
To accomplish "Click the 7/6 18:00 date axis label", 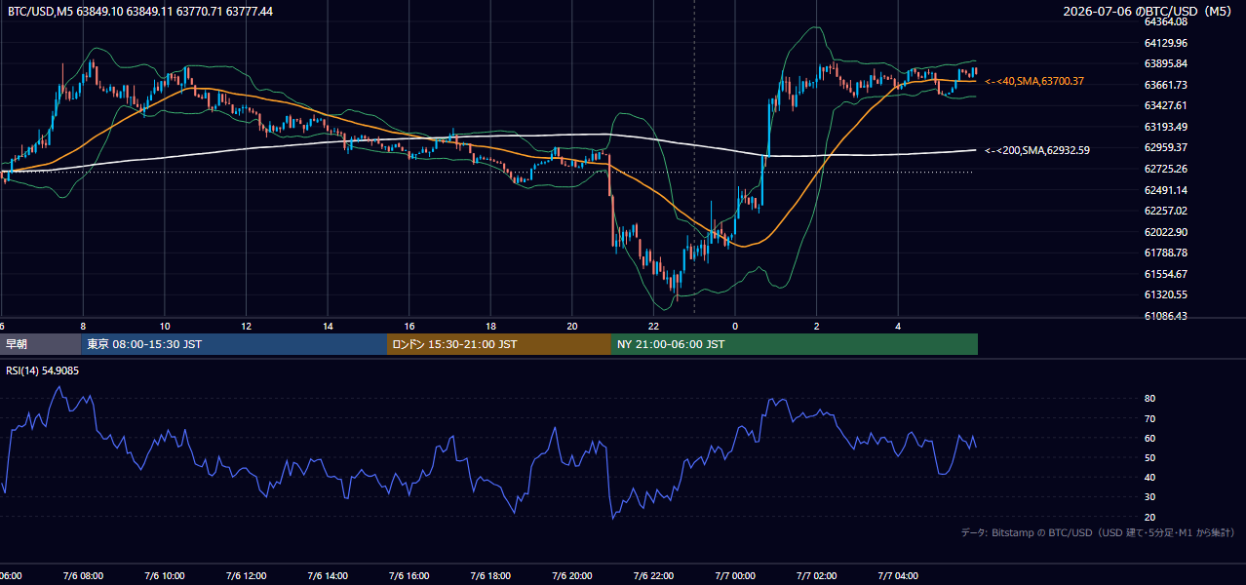I will pyautogui.click(x=491, y=576).
